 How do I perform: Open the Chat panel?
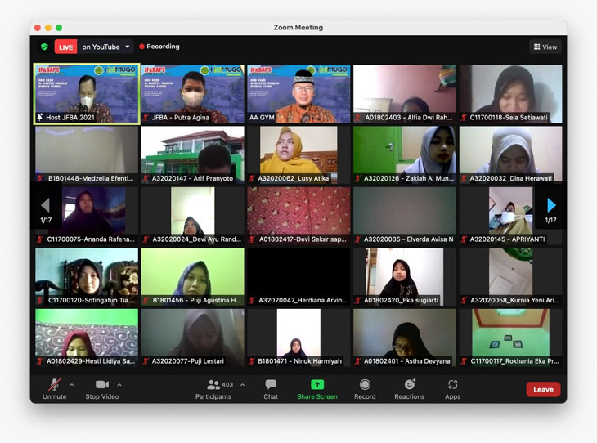pyautogui.click(x=271, y=384)
